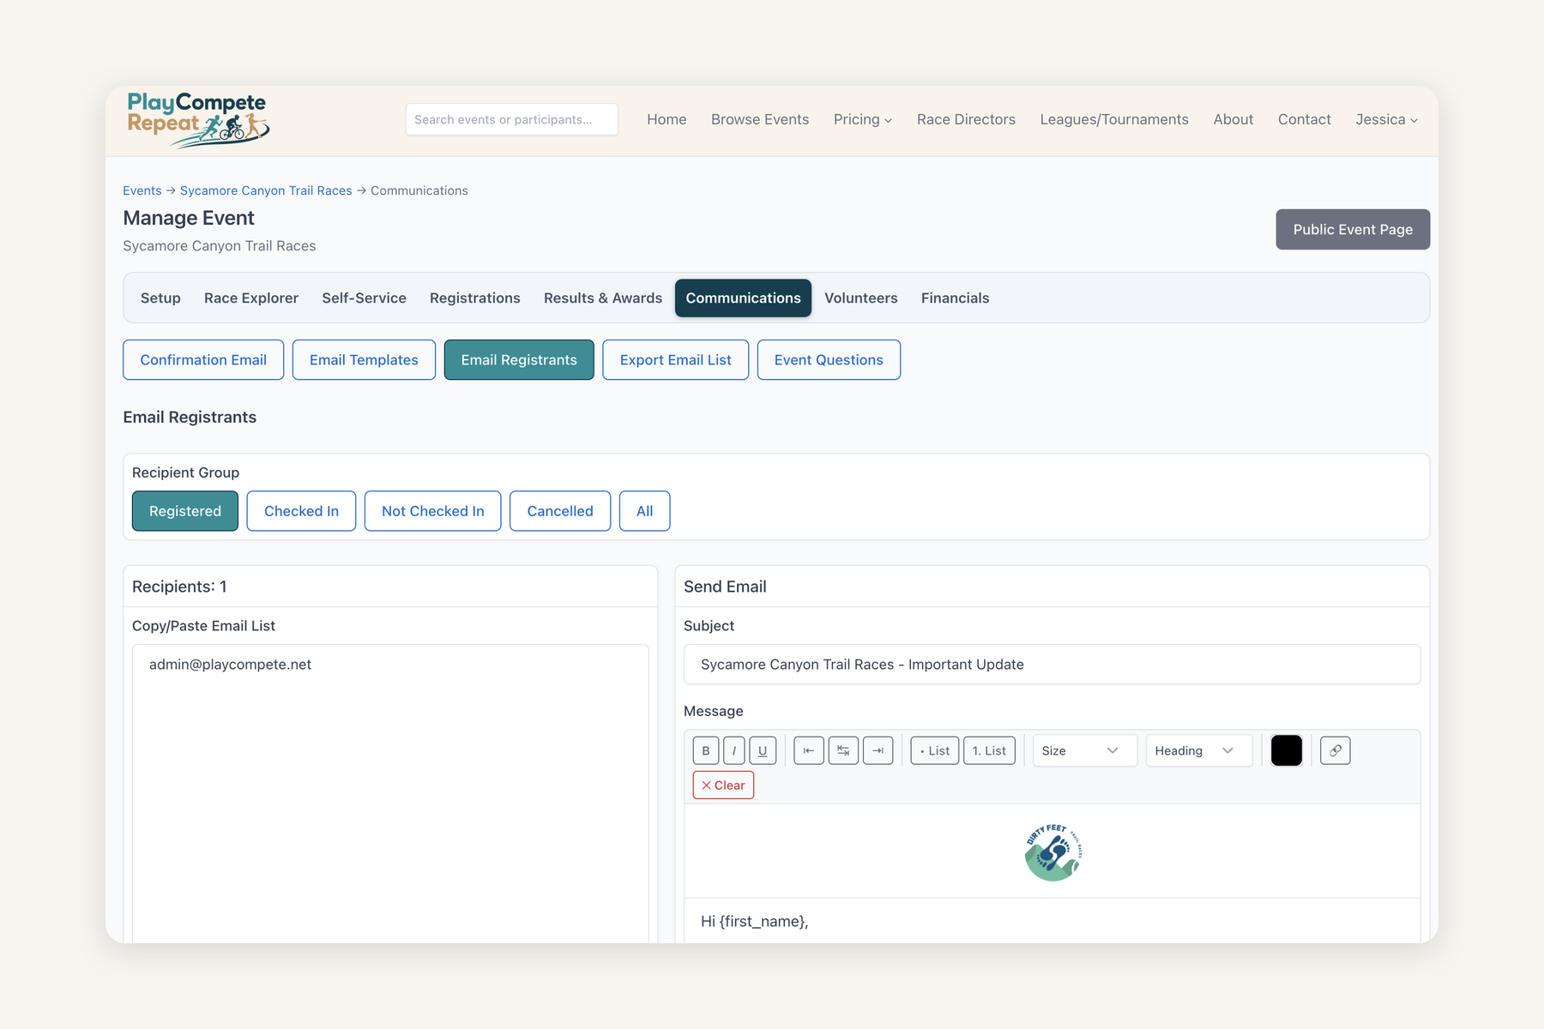Open the Race Directors page
This screenshot has width=1544, height=1029.
click(966, 119)
